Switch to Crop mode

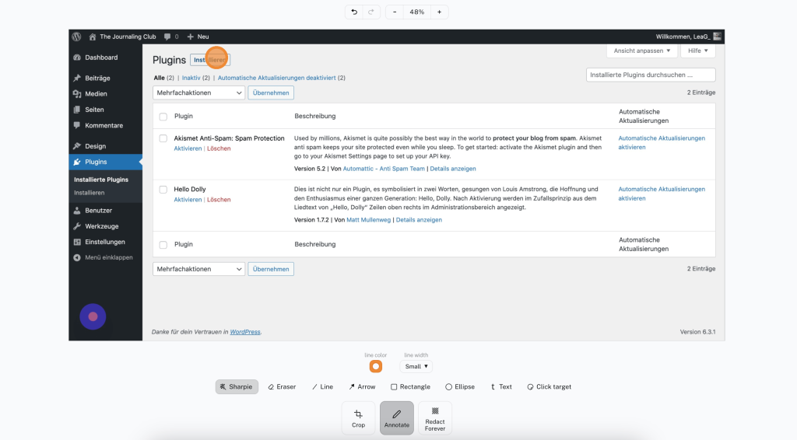point(358,418)
